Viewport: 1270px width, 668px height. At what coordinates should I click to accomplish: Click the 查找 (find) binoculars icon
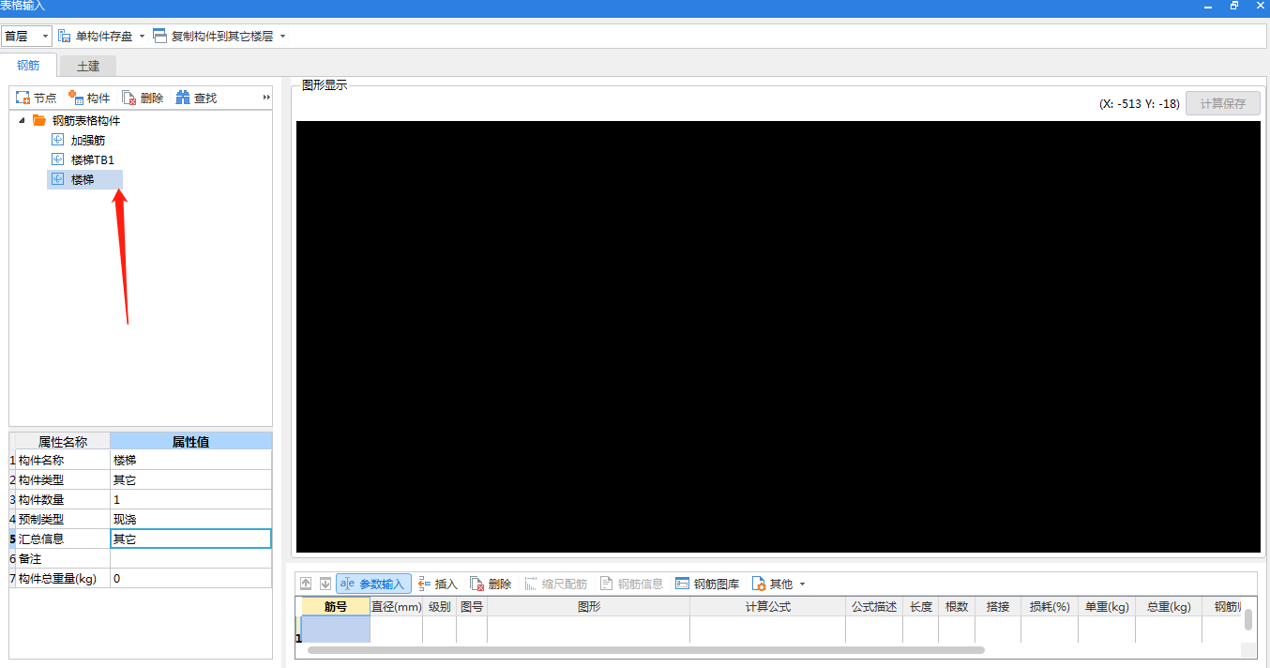(183, 98)
